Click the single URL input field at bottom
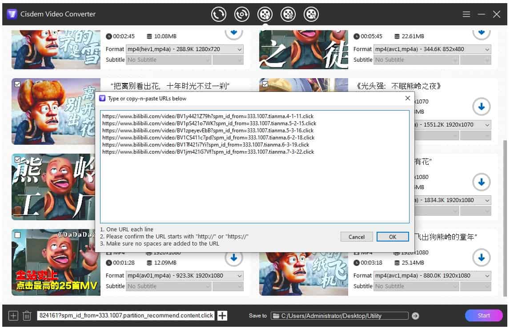This screenshot has width=510, height=329. pyautogui.click(x=125, y=315)
